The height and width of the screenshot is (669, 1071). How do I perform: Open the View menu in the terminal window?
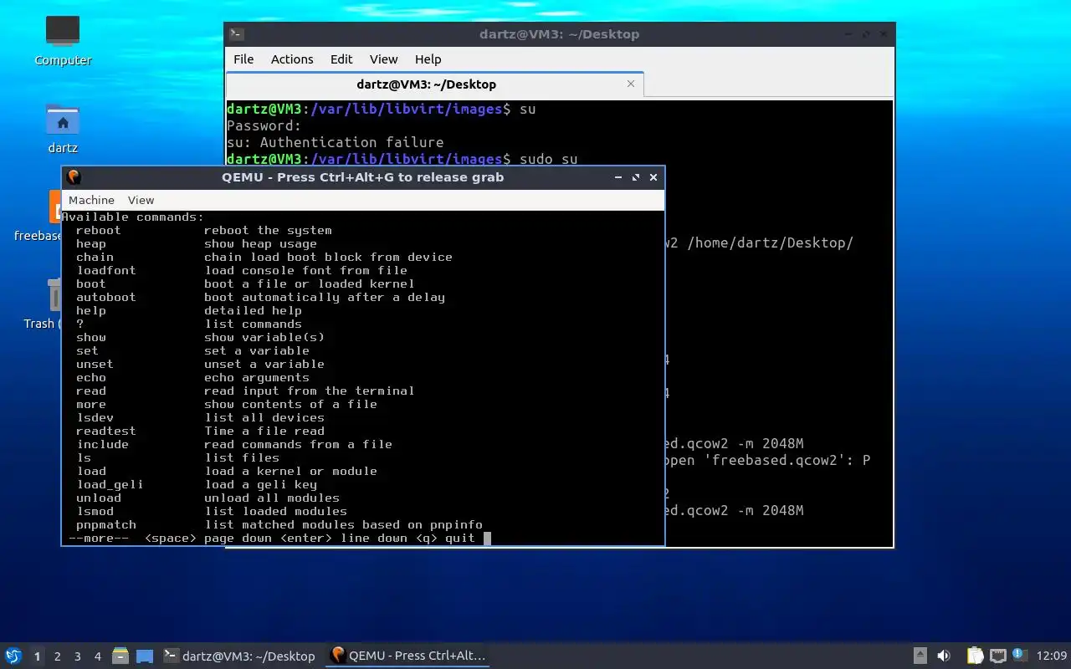coord(384,59)
